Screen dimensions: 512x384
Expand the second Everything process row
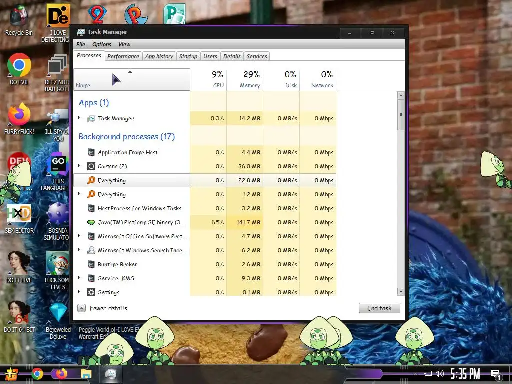click(x=79, y=193)
